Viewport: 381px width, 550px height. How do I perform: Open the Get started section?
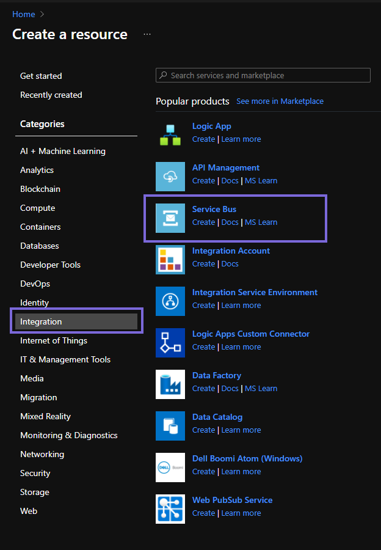click(x=41, y=76)
